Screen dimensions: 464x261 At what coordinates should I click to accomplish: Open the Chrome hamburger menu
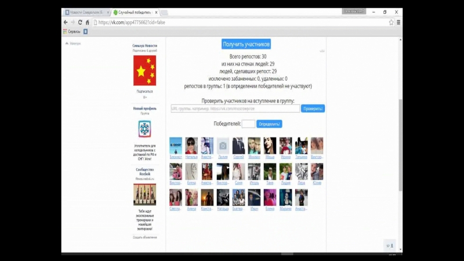398,22
